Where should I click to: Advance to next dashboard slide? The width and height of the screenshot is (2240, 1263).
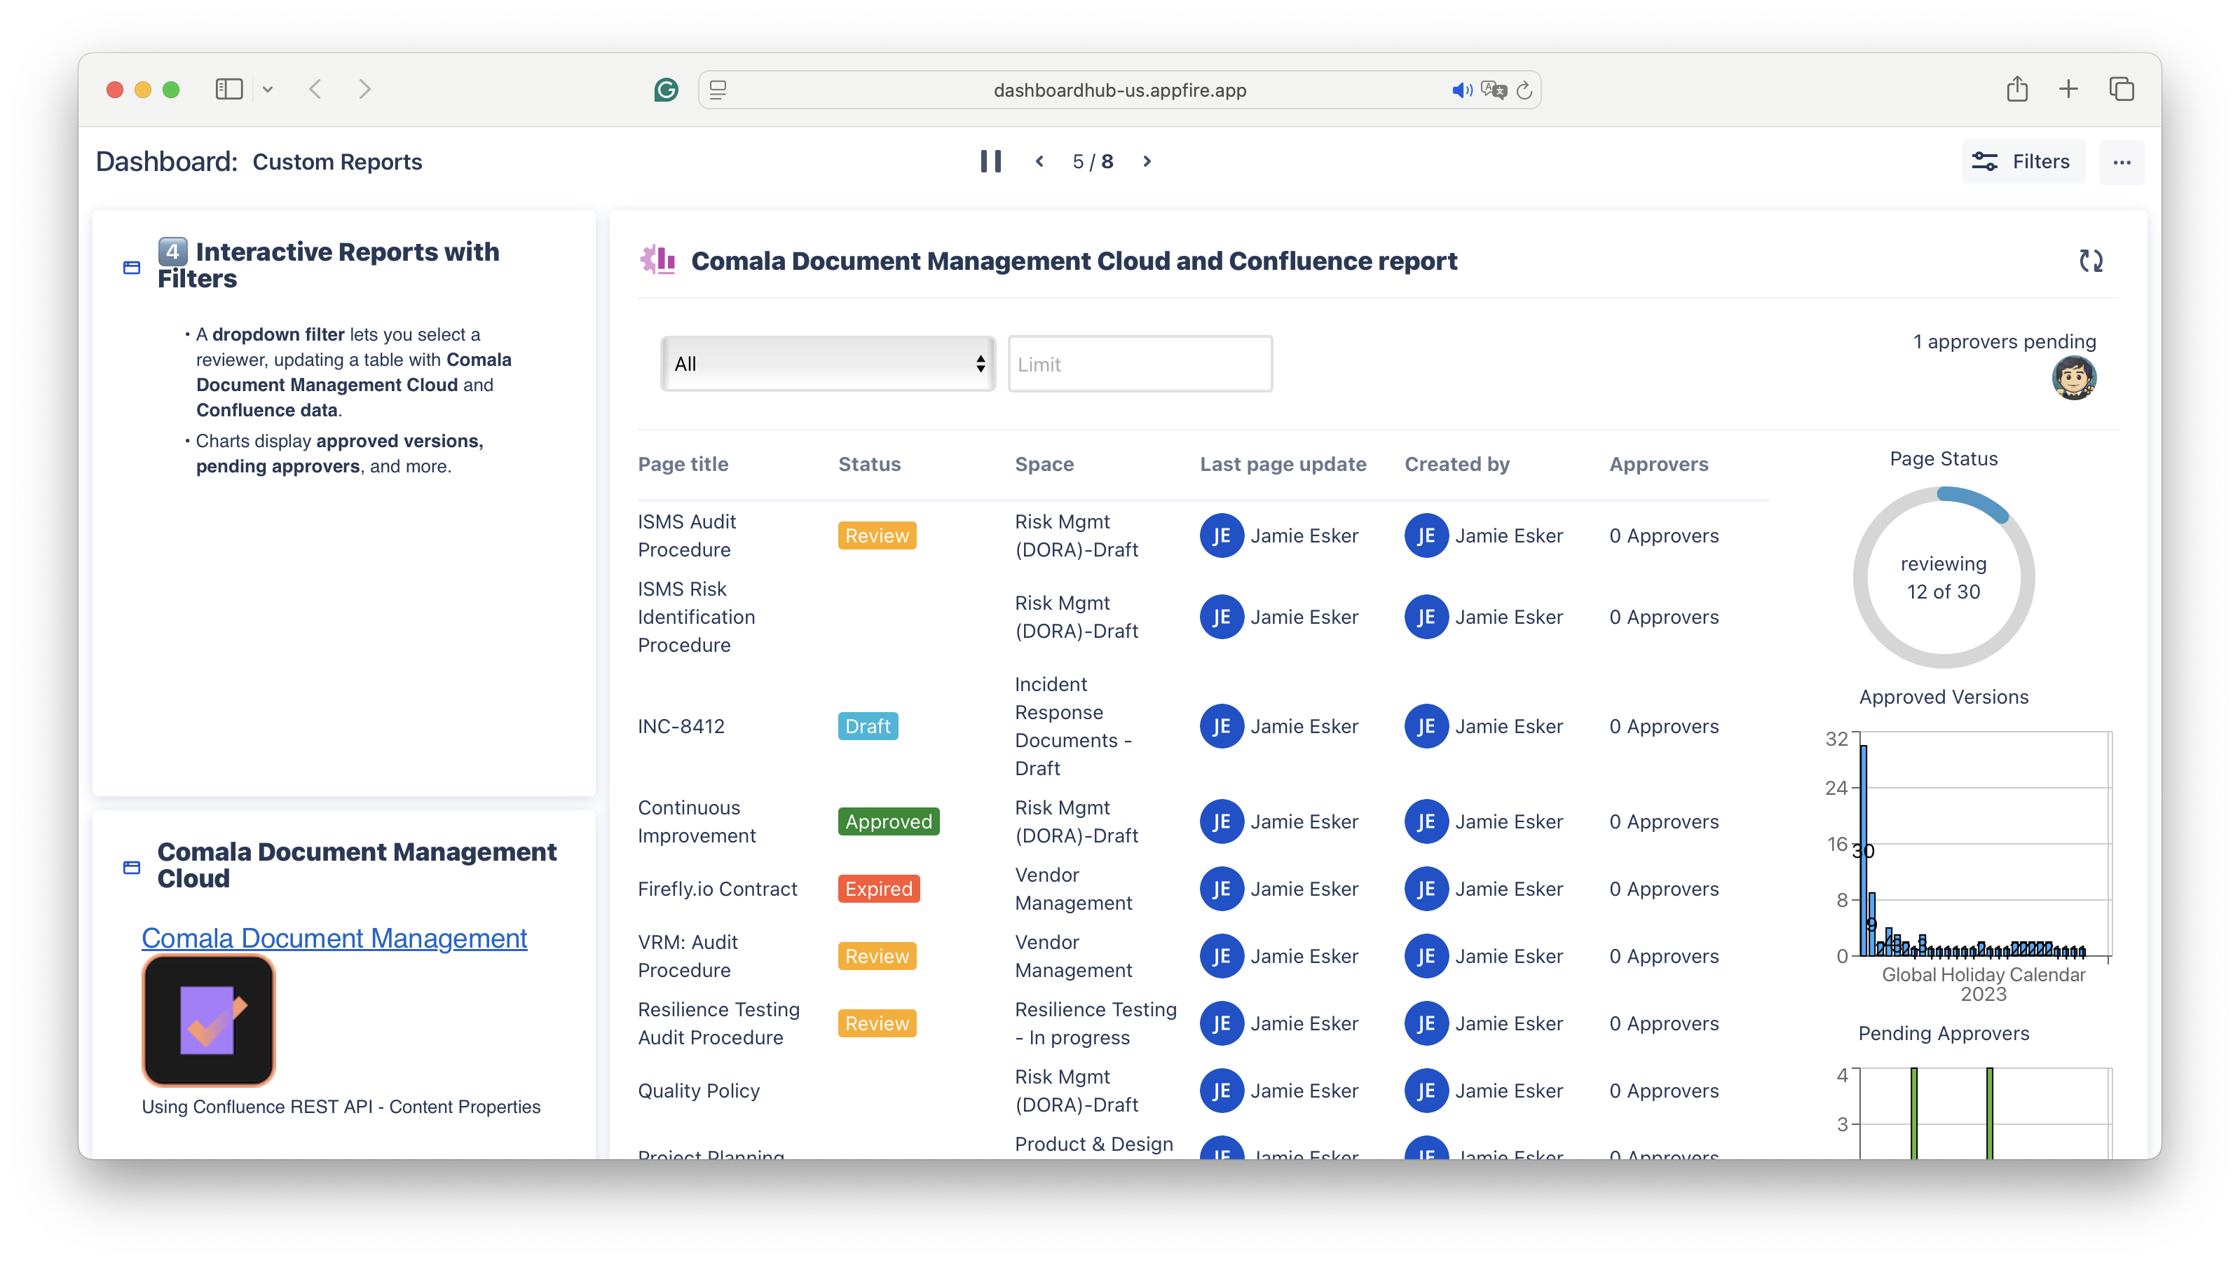click(x=1147, y=161)
